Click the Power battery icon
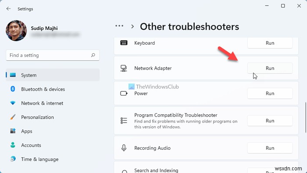The height and width of the screenshot is (173, 307). 124,93
